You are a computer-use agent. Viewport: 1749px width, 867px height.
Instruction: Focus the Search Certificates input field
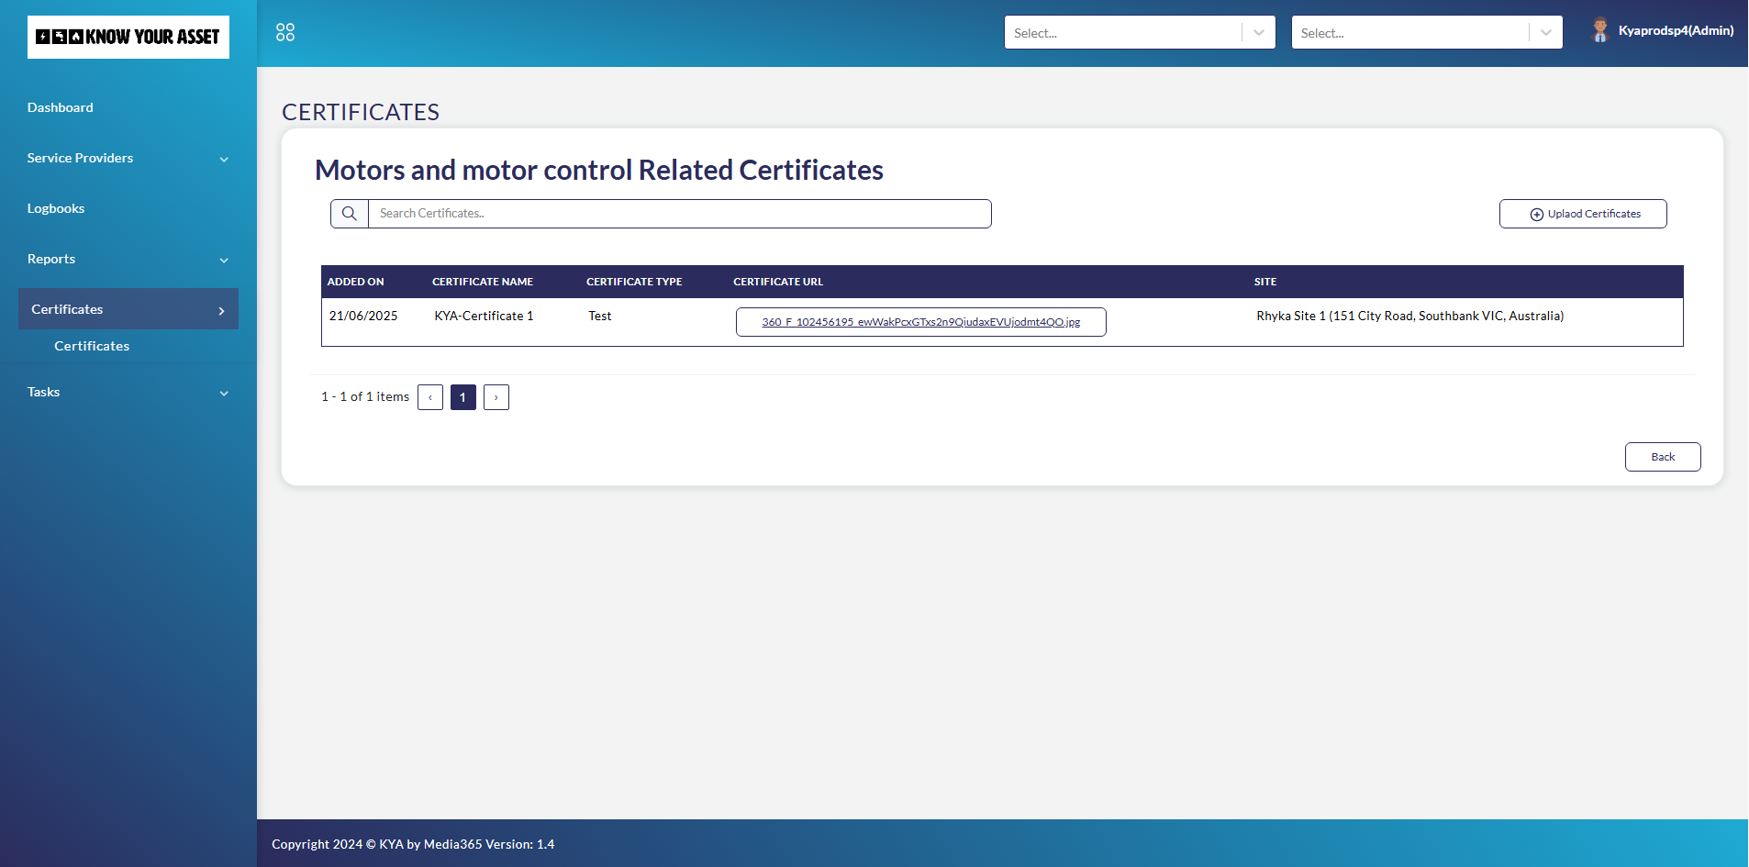pos(679,214)
